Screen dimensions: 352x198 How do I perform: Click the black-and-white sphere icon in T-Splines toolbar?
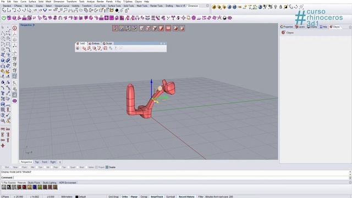point(224,18)
